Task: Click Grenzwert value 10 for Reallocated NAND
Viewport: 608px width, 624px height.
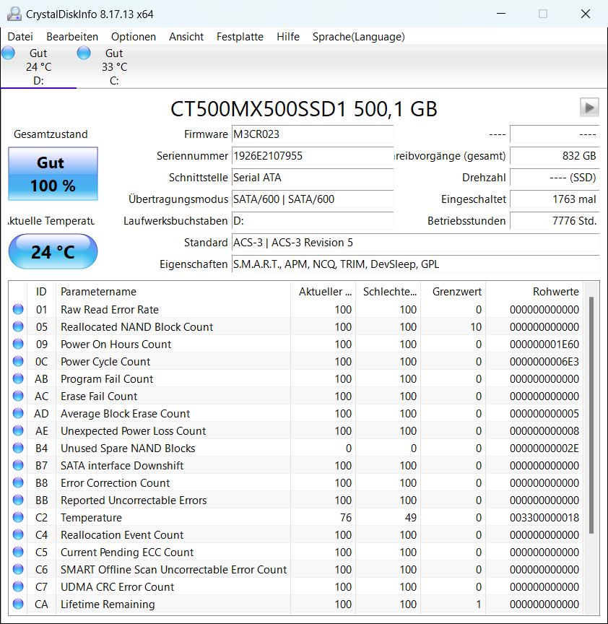Action: coord(476,326)
